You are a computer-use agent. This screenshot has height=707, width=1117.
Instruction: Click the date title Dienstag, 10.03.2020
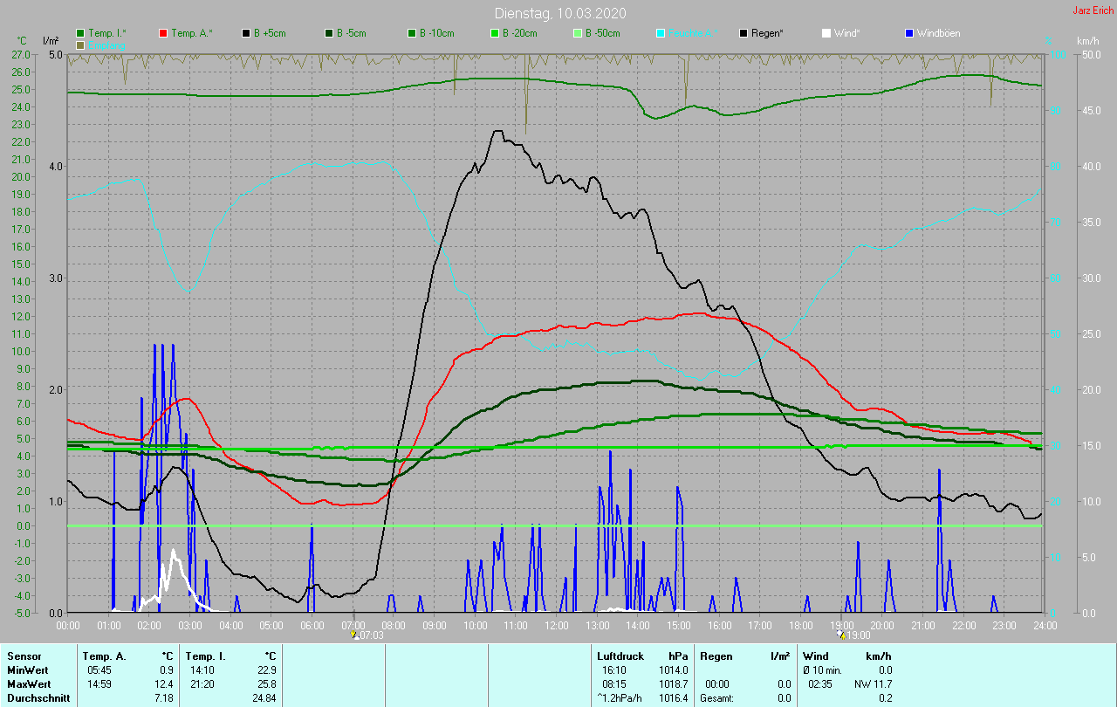tap(559, 13)
